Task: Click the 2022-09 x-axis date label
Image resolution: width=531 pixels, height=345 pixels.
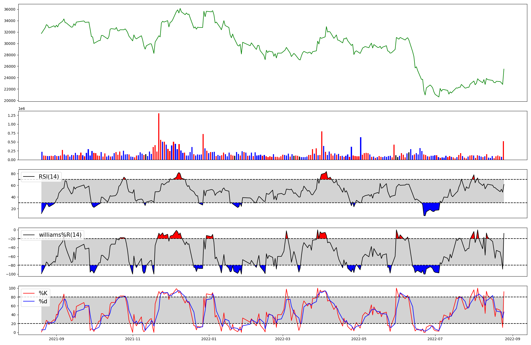Action: [512, 339]
